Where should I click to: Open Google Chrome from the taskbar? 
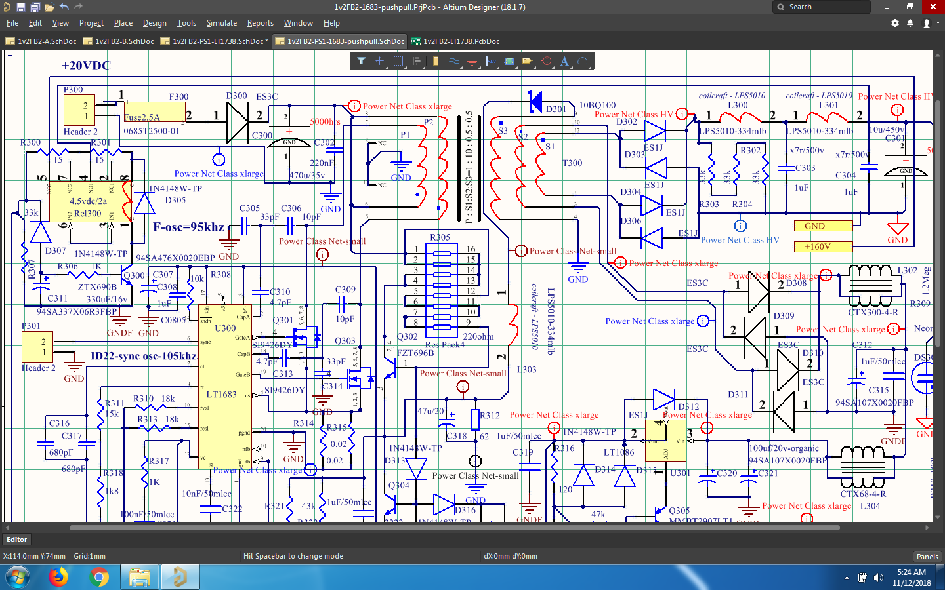[x=99, y=578]
